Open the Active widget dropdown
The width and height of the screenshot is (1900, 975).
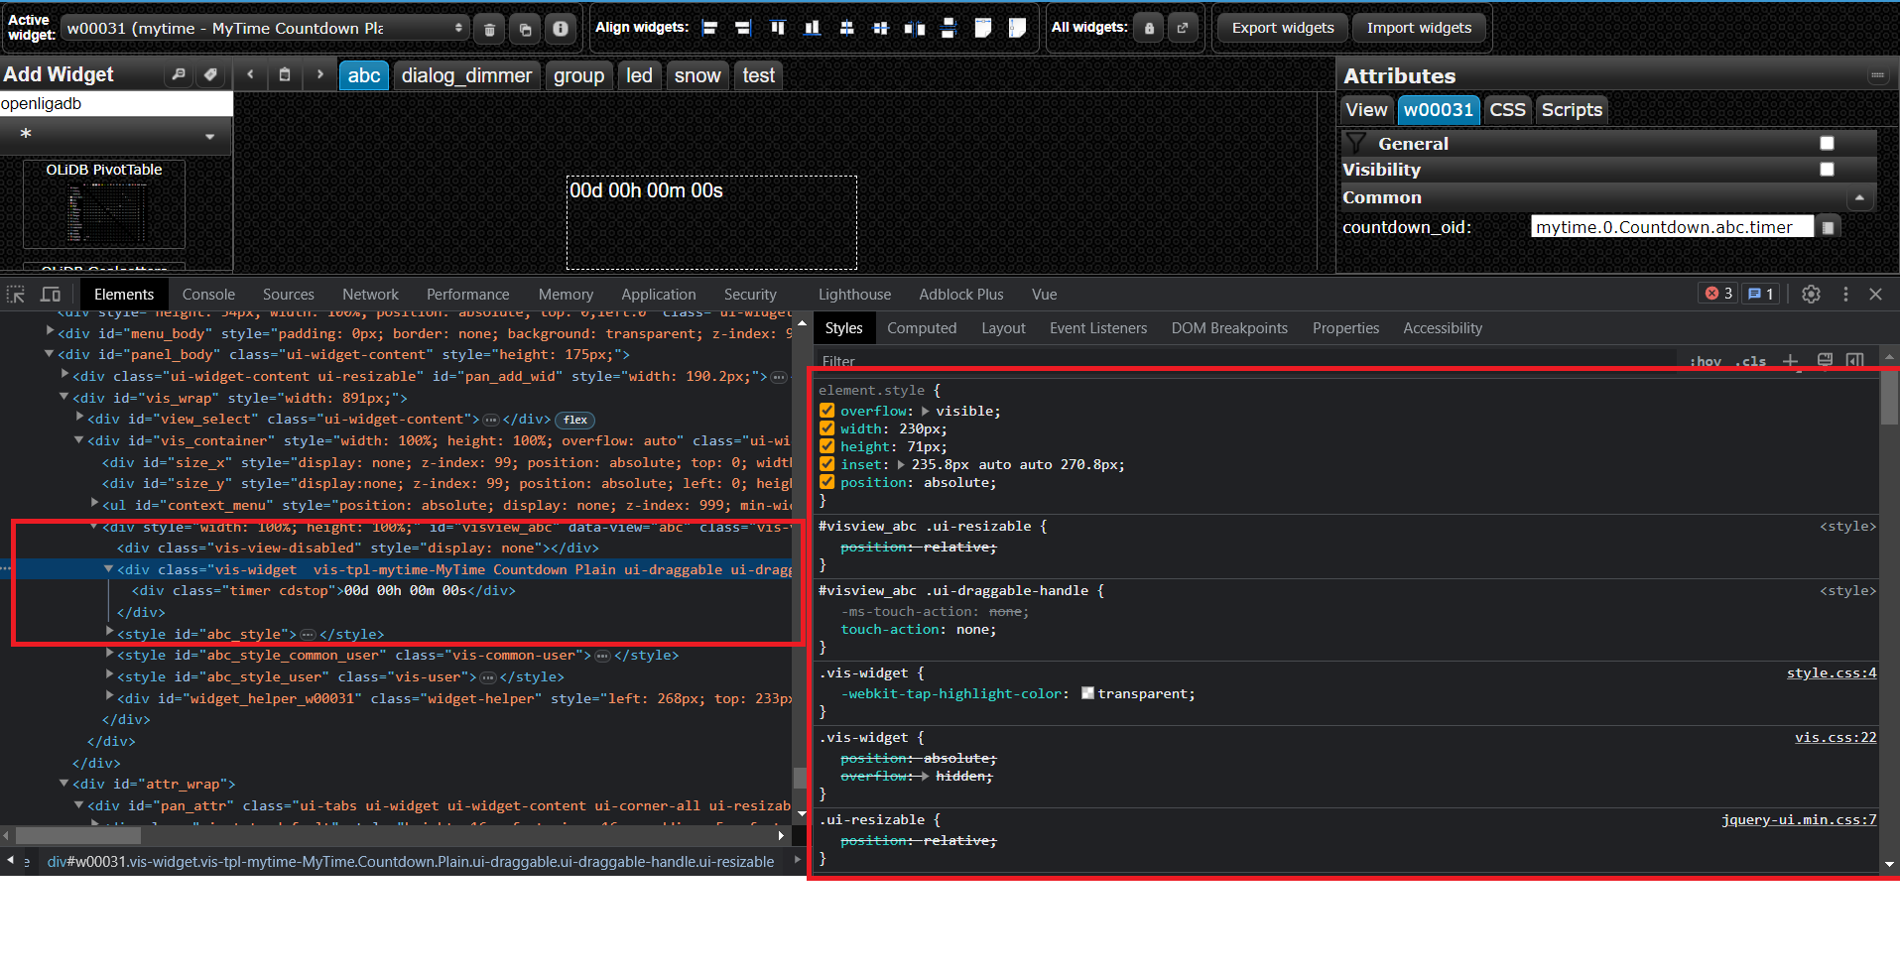click(x=264, y=28)
